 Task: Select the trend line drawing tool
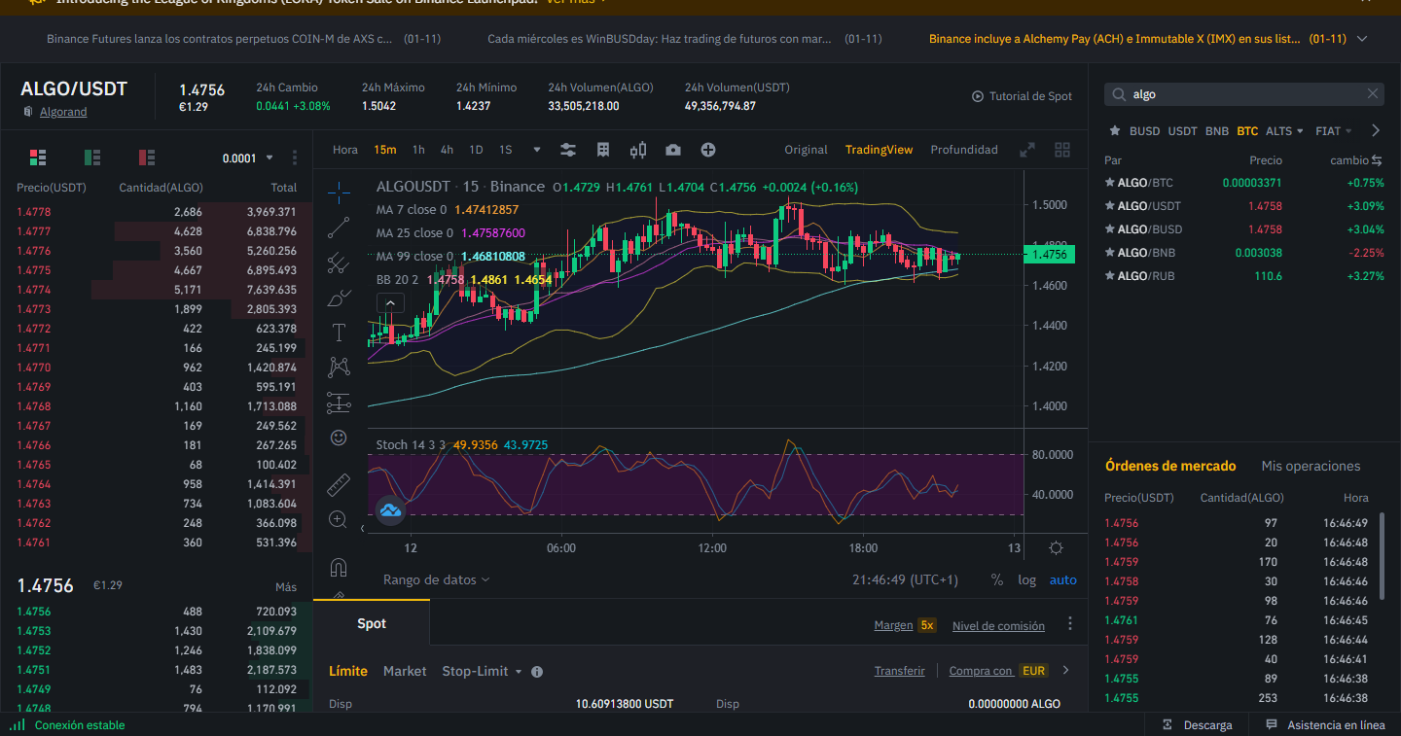click(x=339, y=228)
